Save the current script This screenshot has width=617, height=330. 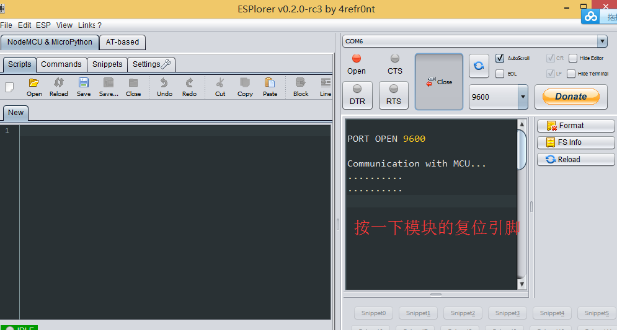point(84,87)
